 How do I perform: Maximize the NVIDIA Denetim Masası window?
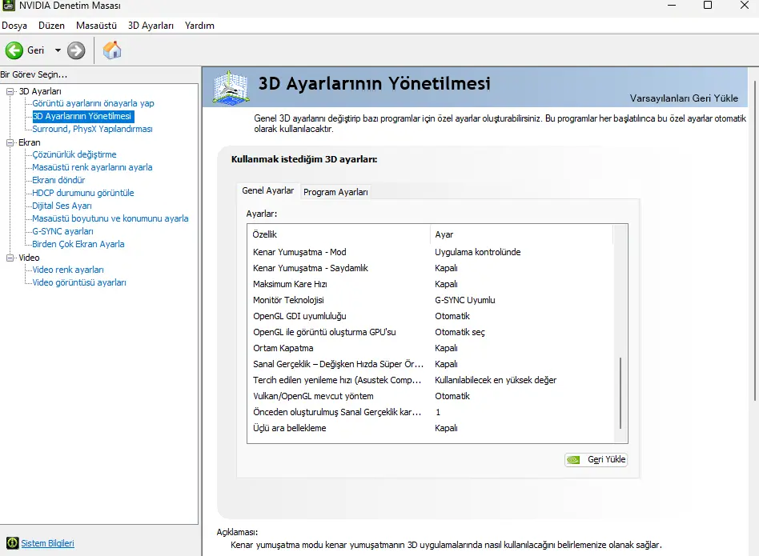pyautogui.click(x=707, y=6)
